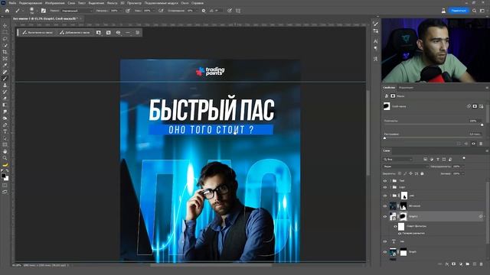Create new group folder icon in Layers
The height and width of the screenshot is (275, 490).
click(468, 264)
